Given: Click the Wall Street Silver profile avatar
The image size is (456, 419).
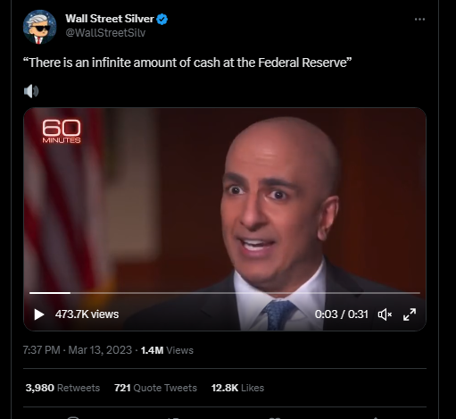Looking at the screenshot, I should point(39,27).
